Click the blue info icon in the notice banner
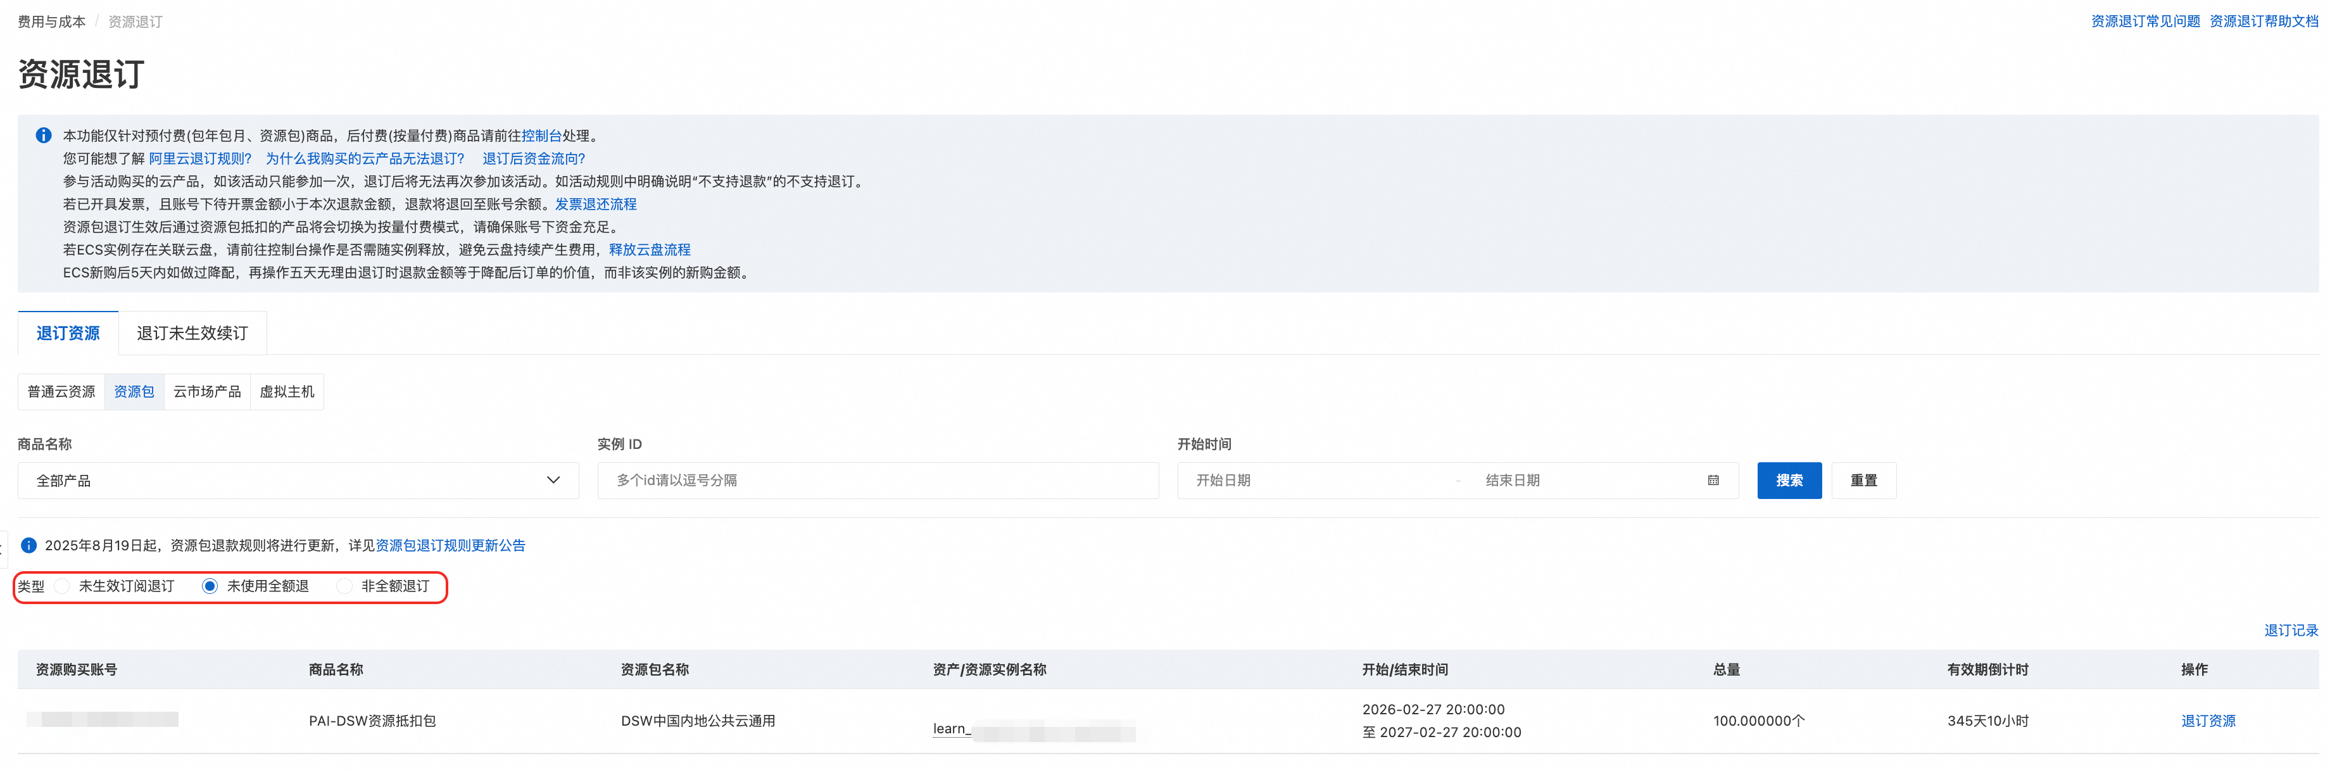Screen dimensions: 2330x770 (x=44, y=136)
